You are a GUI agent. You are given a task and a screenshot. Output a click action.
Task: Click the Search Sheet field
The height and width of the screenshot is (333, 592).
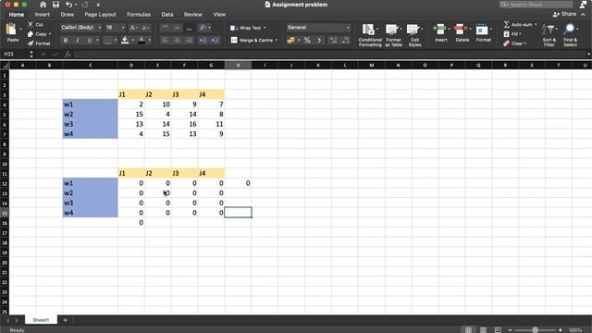(536, 5)
